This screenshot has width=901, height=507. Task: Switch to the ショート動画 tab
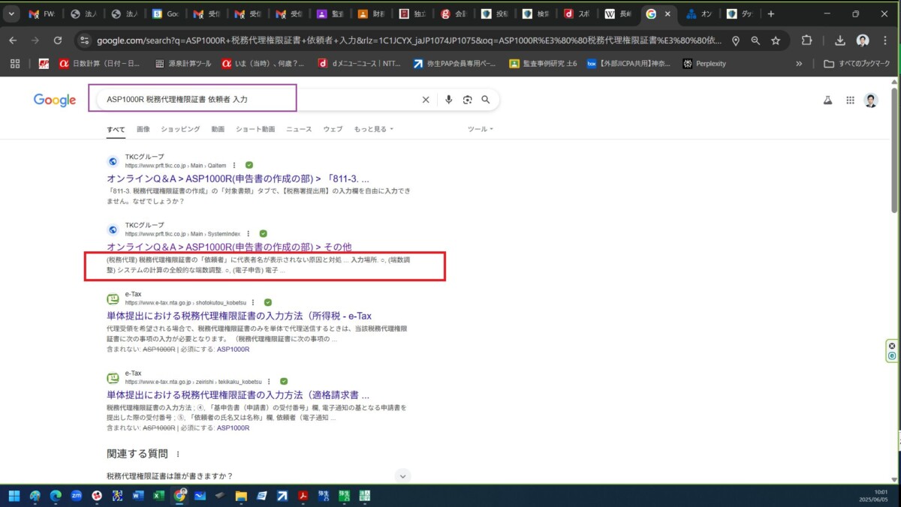255,129
